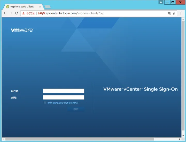Image resolution: width=186 pixels, height=142 pixels.
Task: Minimize the browser window
Action: point(167,2)
